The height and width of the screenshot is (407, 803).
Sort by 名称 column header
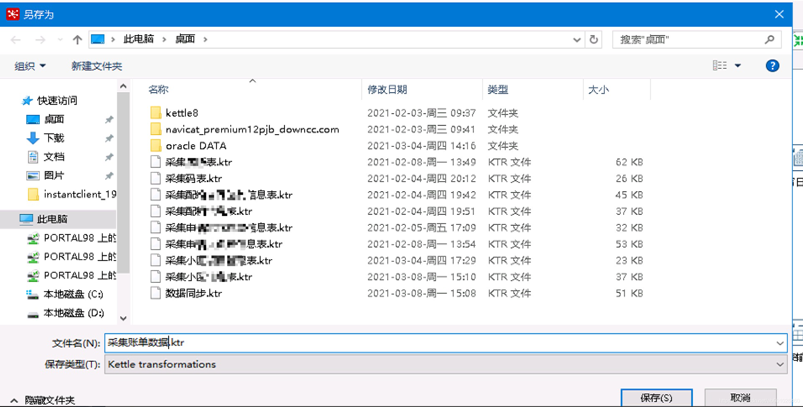pos(158,90)
